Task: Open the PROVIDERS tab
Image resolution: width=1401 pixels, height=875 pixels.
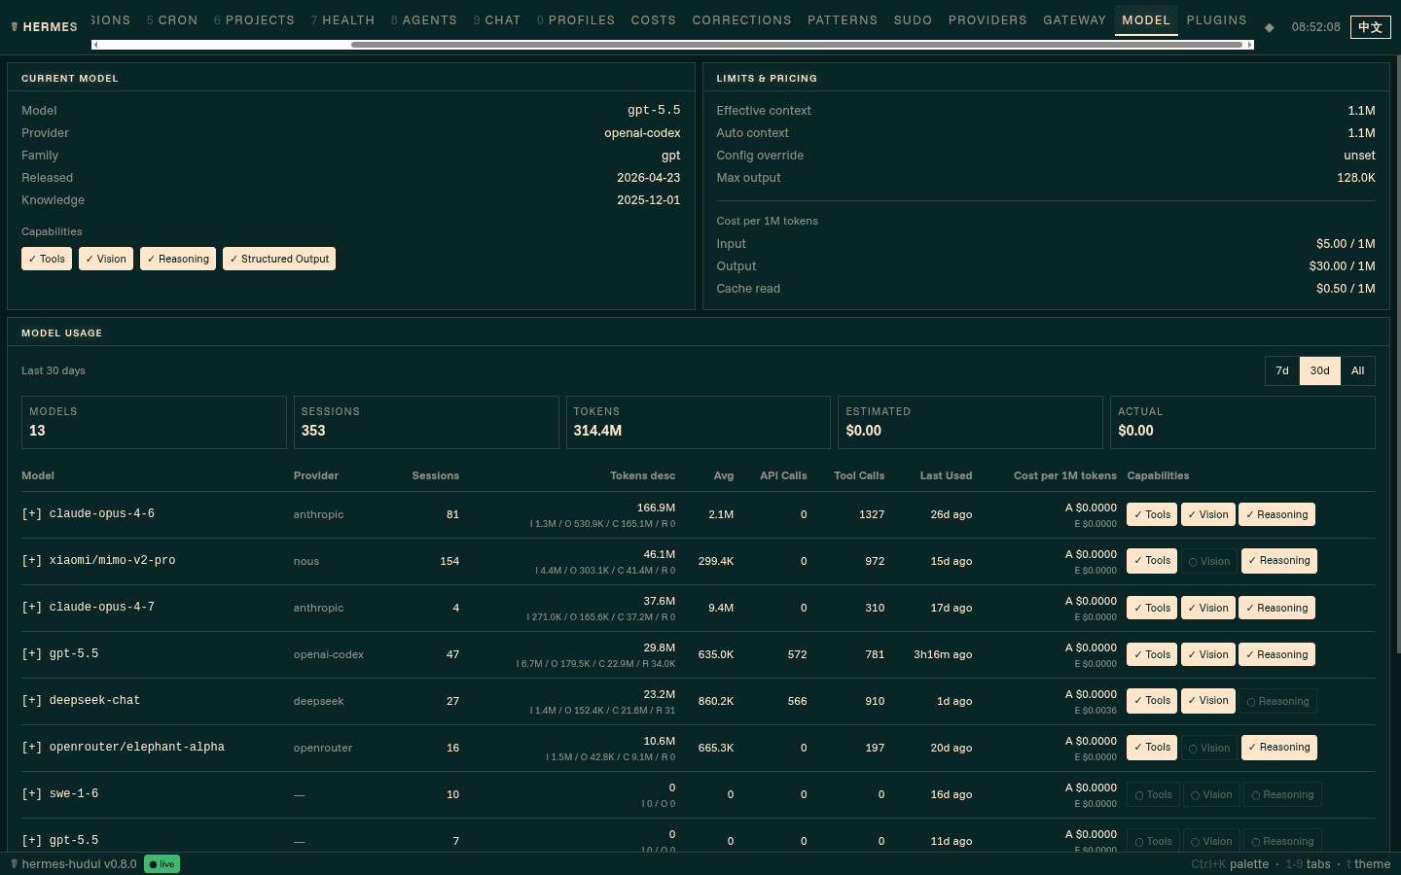Action: coord(988,20)
